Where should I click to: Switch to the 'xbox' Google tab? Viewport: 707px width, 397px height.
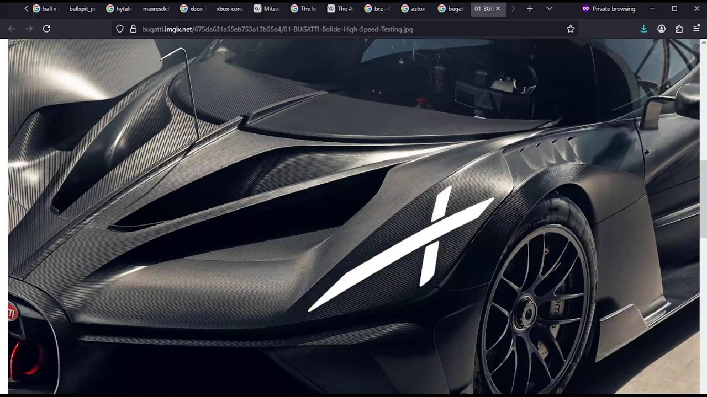click(x=193, y=9)
